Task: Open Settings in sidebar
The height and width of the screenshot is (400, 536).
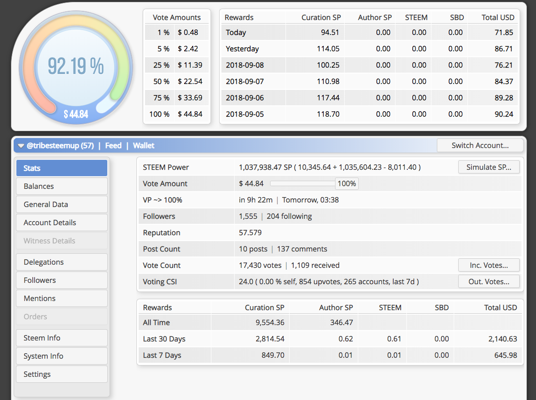Action: (x=62, y=374)
